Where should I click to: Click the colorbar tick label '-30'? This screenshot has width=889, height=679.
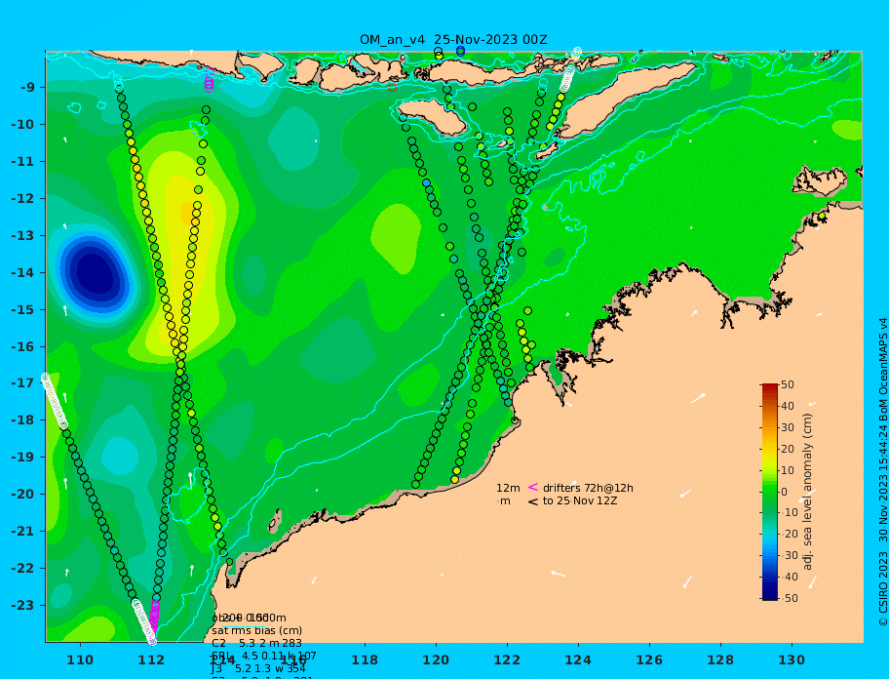(x=790, y=555)
